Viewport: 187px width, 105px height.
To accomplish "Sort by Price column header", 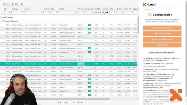I will pos(81,9).
